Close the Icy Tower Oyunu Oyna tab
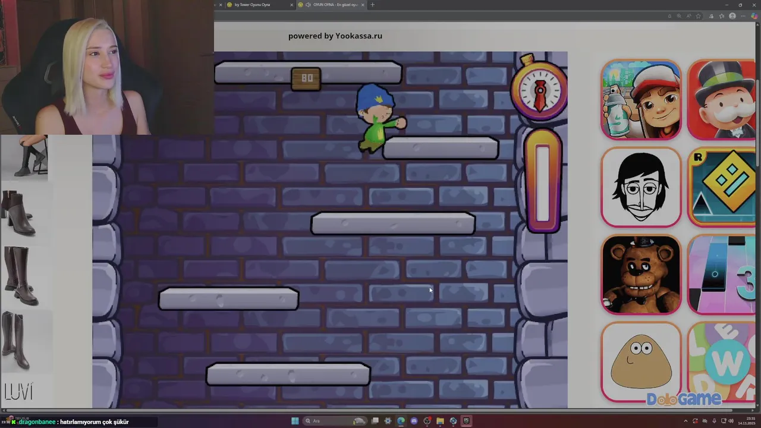 coord(292,5)
